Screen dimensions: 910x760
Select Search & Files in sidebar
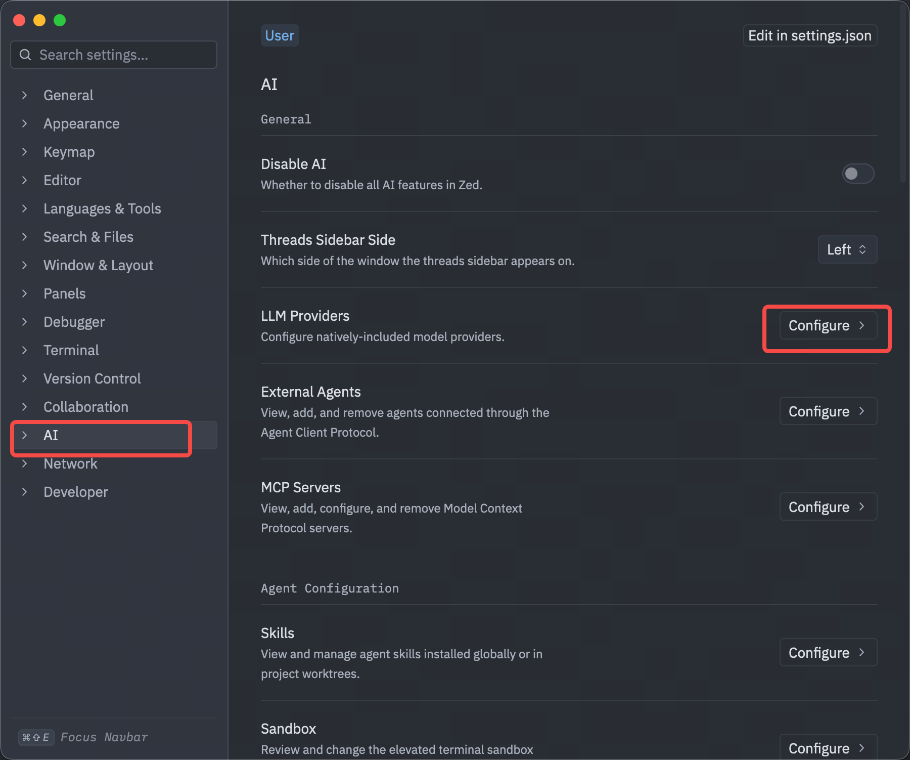[x=114, y=237]
